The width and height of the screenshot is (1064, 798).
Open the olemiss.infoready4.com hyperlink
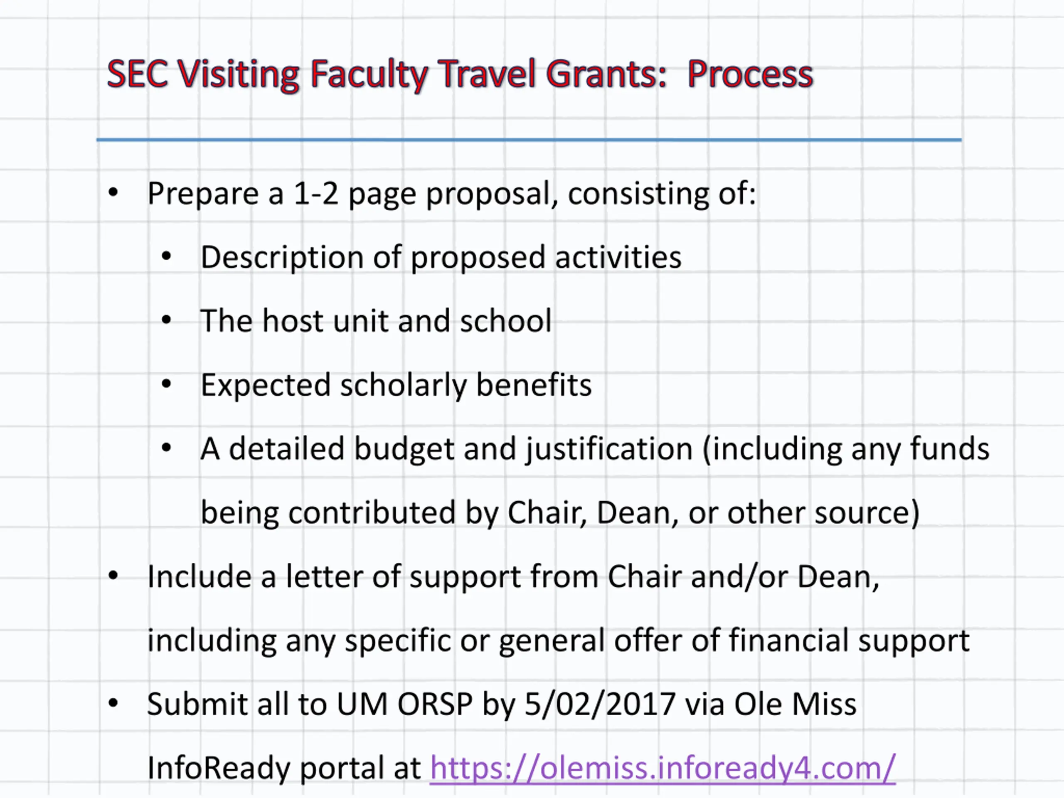[663, 768]
